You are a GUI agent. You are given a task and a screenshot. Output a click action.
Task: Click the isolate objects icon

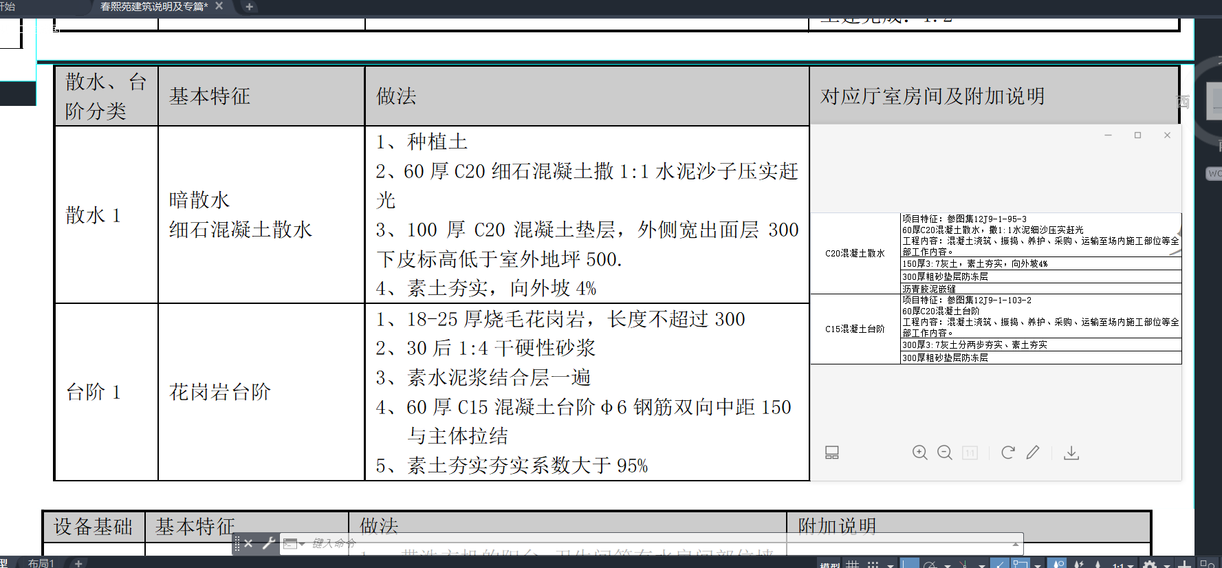(x=1208, y=563)
